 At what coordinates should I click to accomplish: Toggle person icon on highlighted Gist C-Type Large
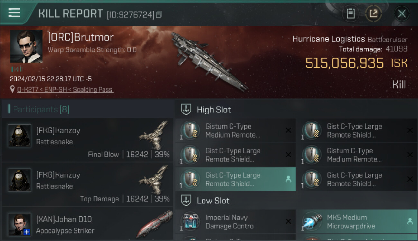coord(288,179)
